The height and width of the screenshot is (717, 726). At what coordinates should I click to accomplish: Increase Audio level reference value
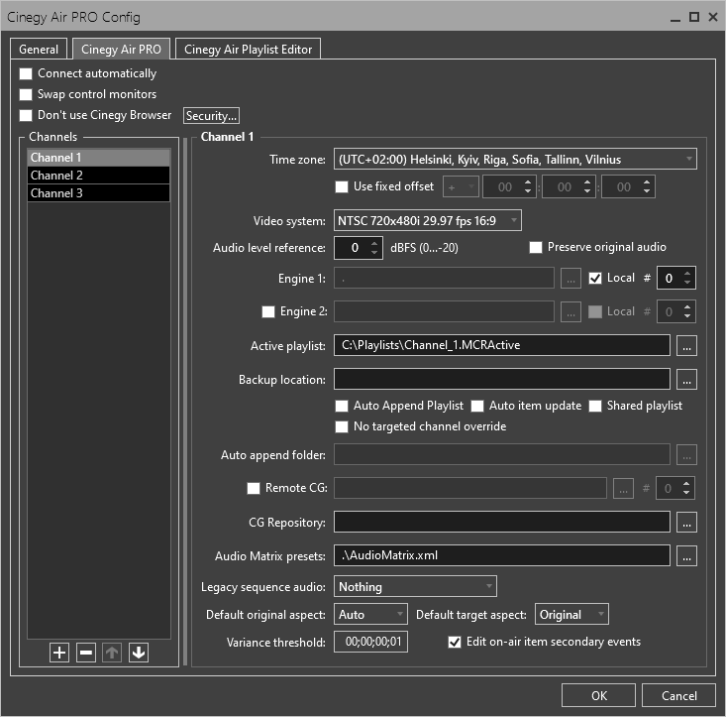[374, 243]
